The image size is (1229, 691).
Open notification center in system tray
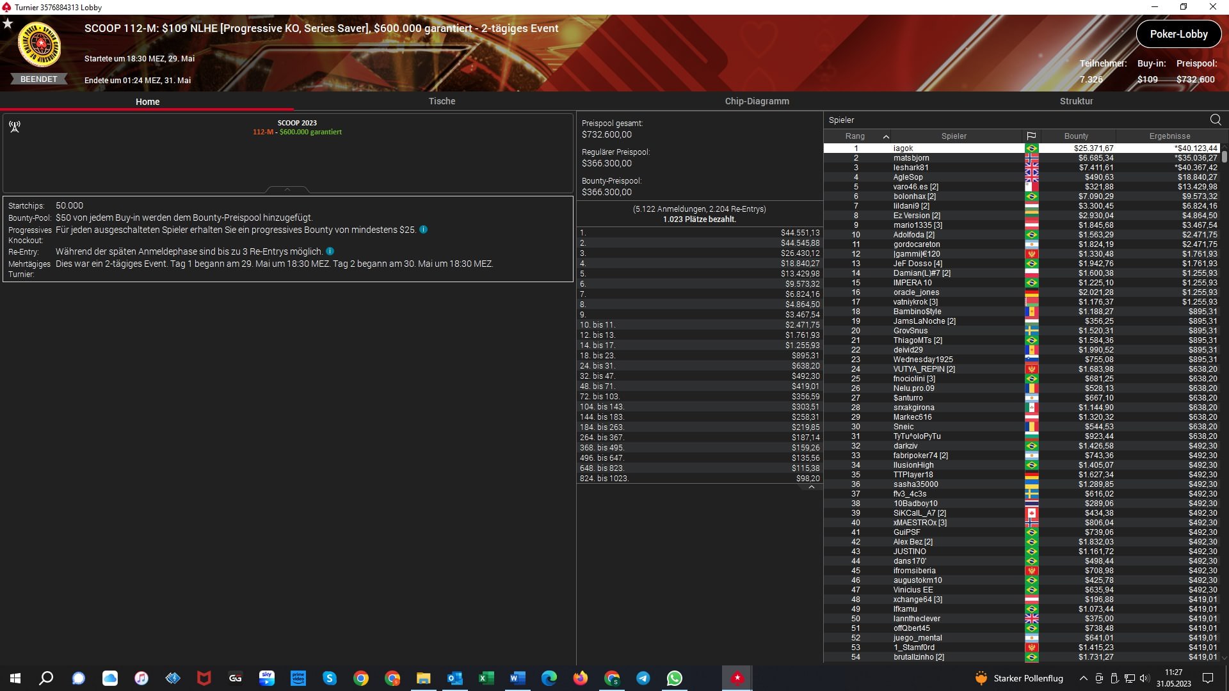(x=1208, y=678)
